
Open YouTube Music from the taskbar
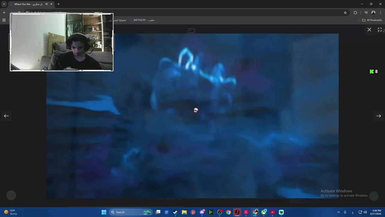[x=246, y=212]
